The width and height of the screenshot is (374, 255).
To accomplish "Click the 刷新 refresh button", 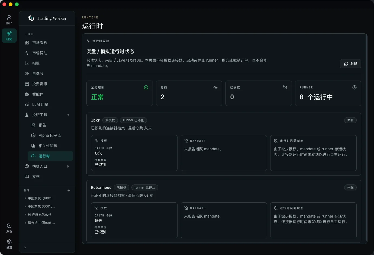I will click(x=350, y=64).
